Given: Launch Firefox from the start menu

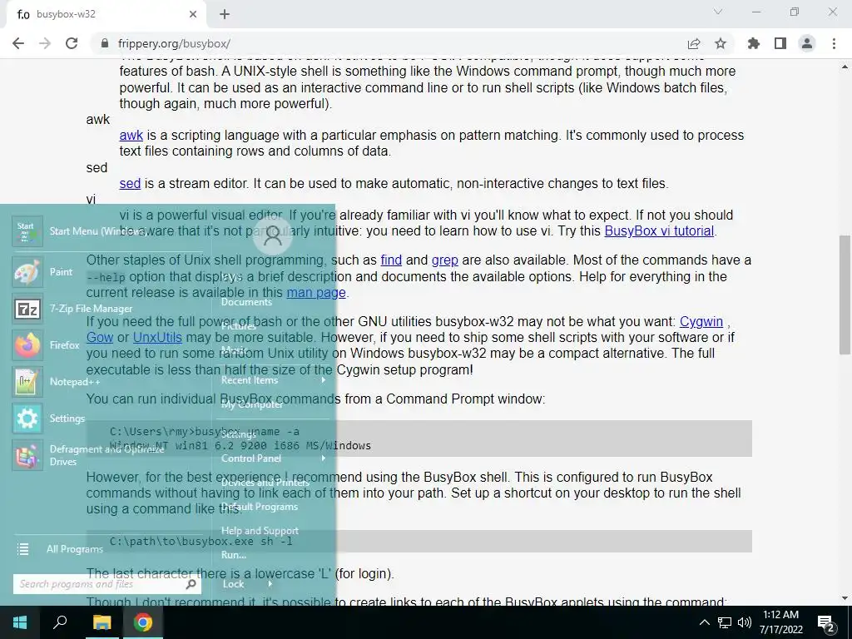Looking at the screenshot, I should pos(27,345).
